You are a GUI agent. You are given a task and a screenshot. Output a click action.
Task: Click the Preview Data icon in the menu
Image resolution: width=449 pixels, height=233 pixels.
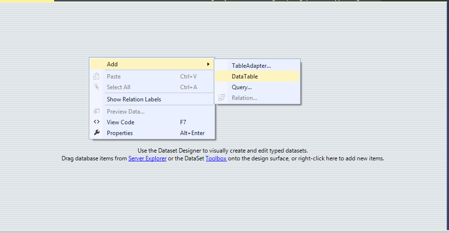coord(97,112)
